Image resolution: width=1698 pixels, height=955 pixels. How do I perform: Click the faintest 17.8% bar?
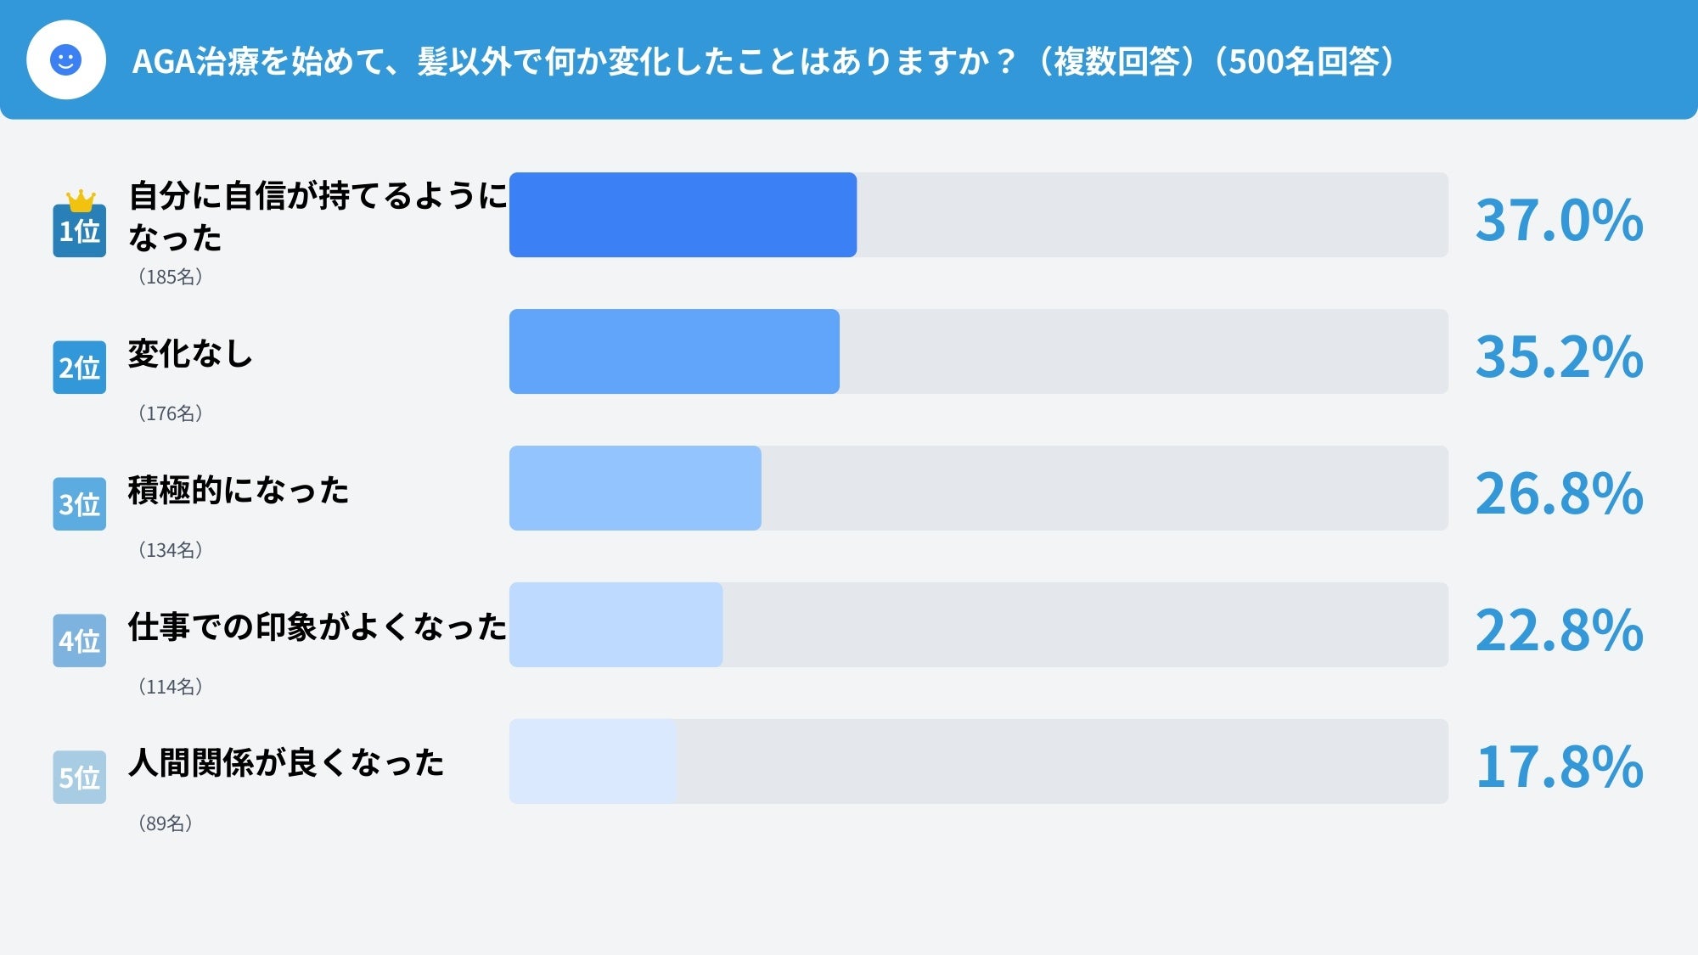point(593,761)
